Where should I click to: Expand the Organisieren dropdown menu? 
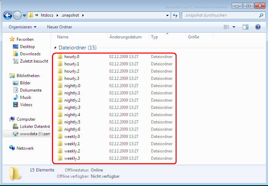click(23, 27)
